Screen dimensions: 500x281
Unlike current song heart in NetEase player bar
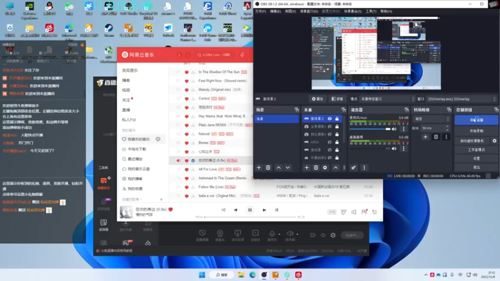[x=171, y=209]
